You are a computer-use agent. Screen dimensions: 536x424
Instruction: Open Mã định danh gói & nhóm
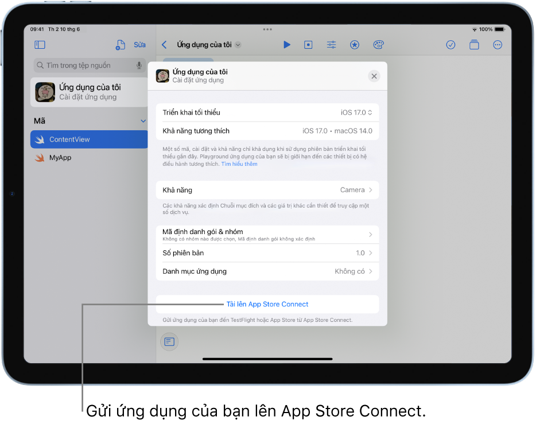pos(267,235)
